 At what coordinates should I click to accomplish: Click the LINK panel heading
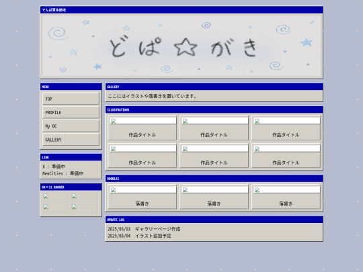tap(46, 158)
